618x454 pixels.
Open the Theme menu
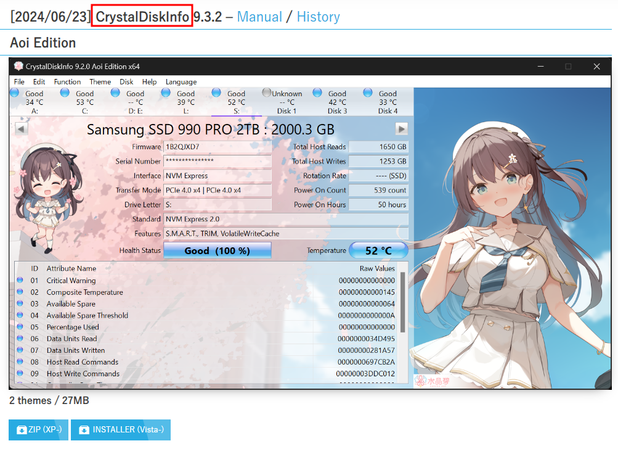100,81
